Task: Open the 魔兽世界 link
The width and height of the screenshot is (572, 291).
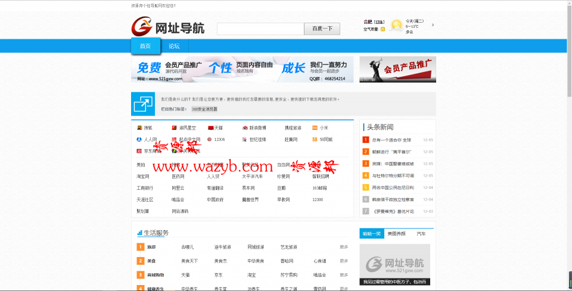Action: [x=251, y=199]
